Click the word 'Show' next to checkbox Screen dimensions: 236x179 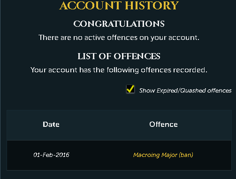[147, 91]
